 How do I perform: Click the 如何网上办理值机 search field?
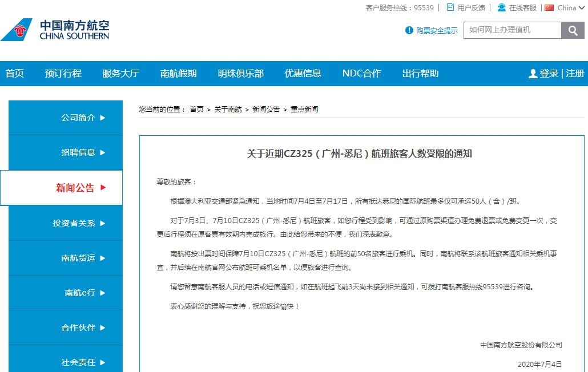pos(511,30)
